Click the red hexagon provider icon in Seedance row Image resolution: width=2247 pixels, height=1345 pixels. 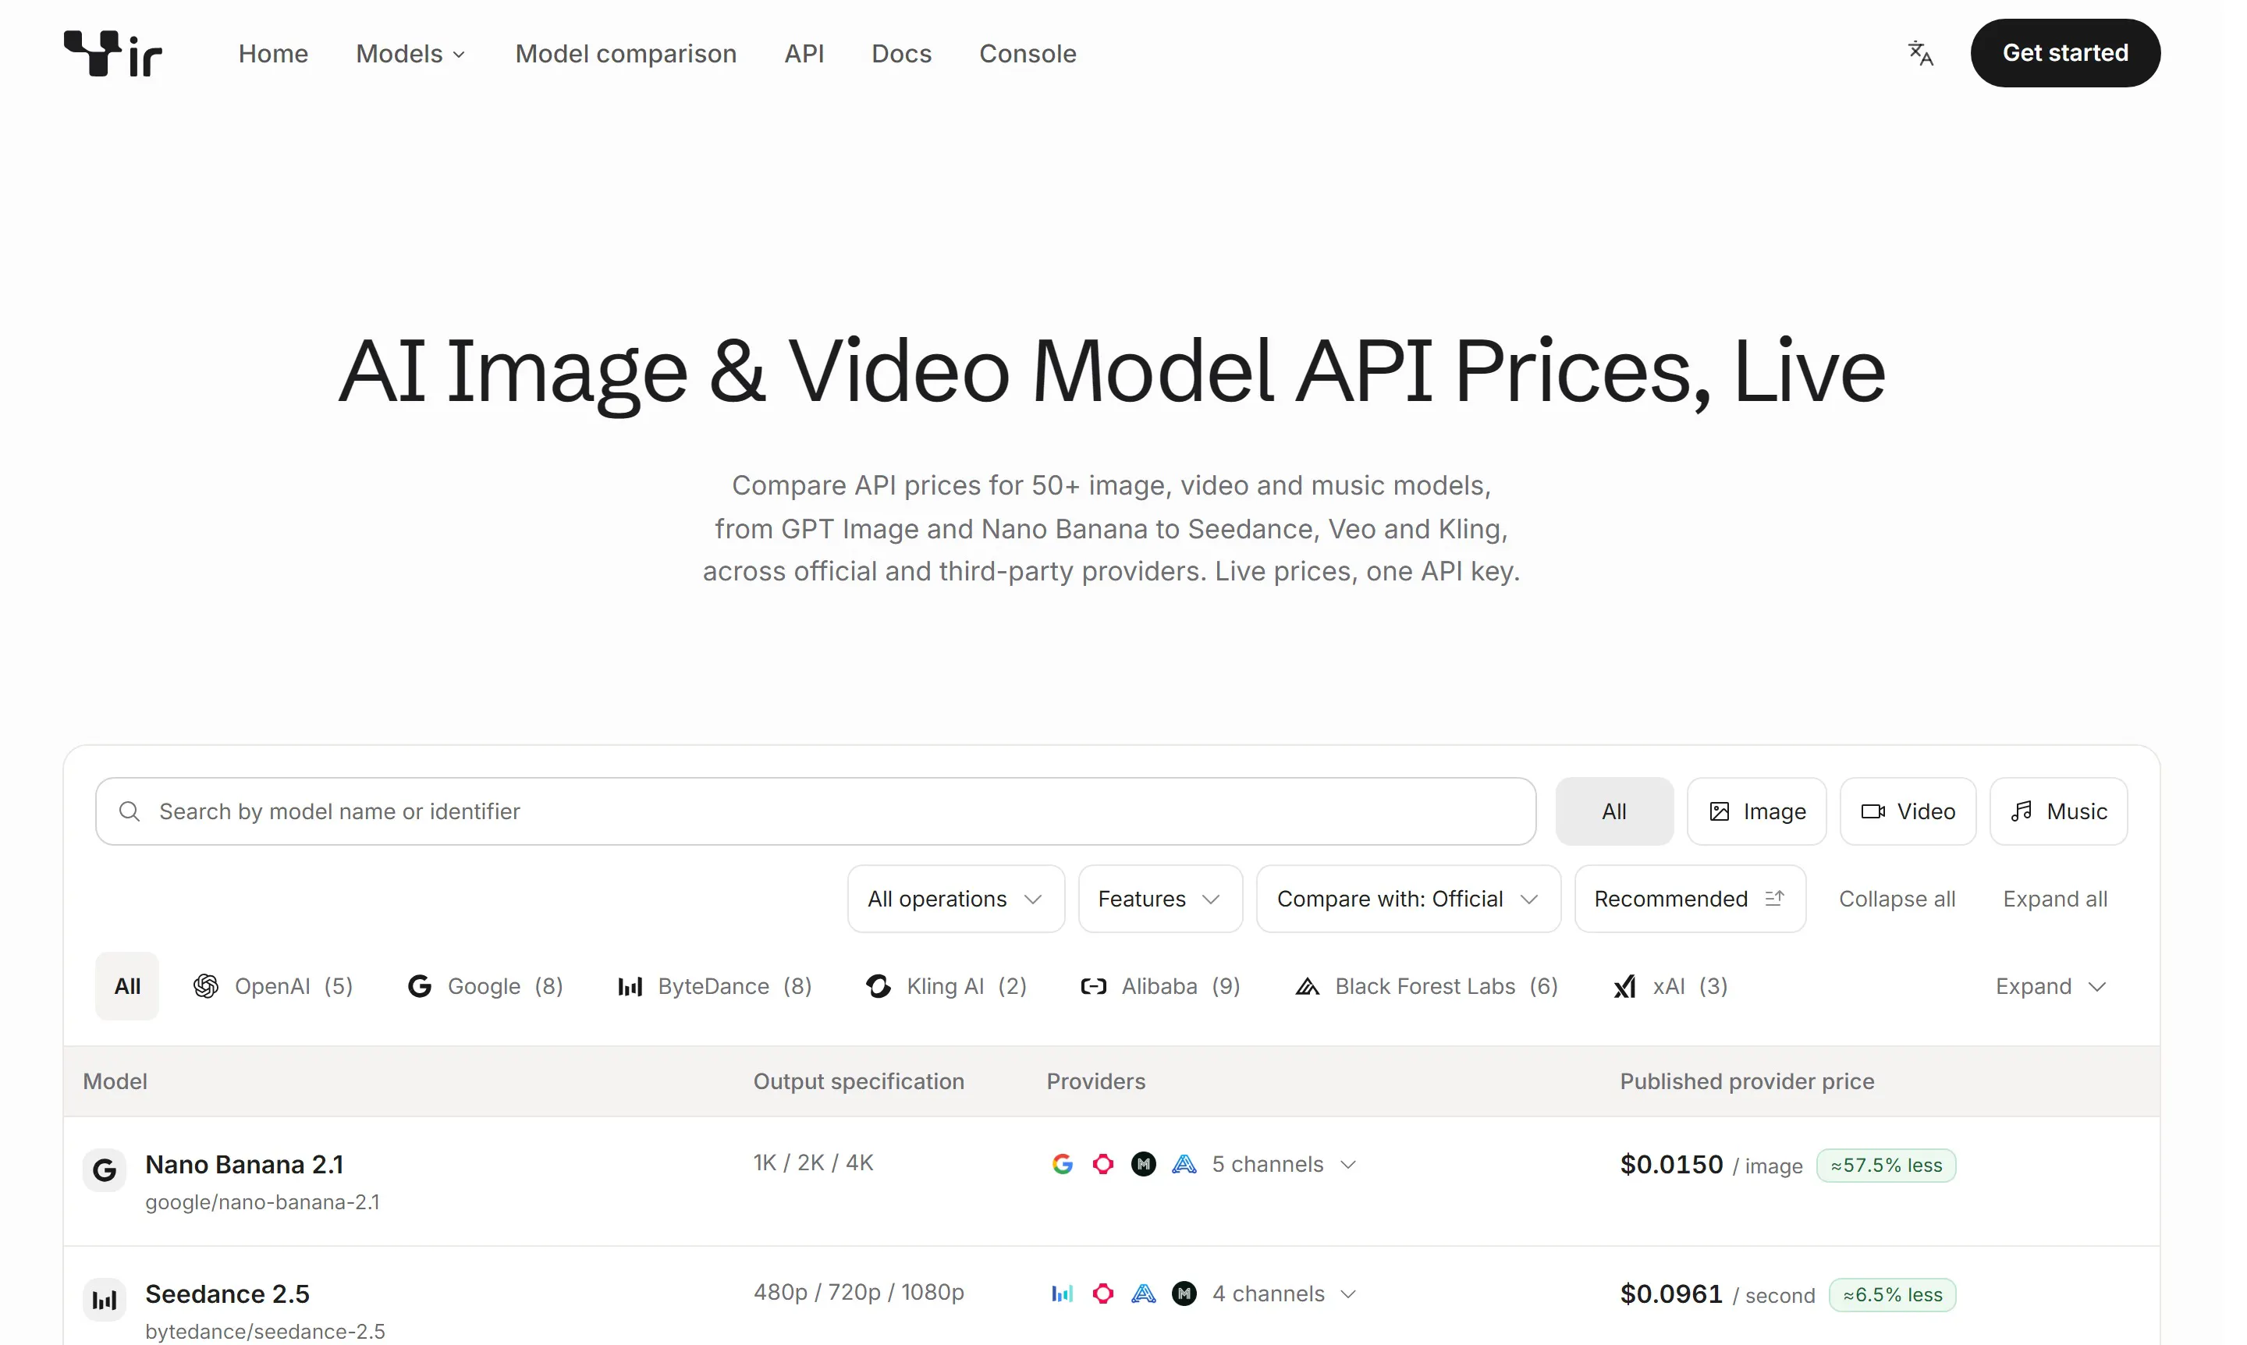tap(1103, 1294)
